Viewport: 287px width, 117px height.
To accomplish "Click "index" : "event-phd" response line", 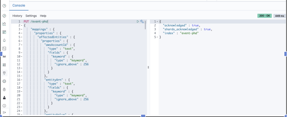I will point(181,33).
